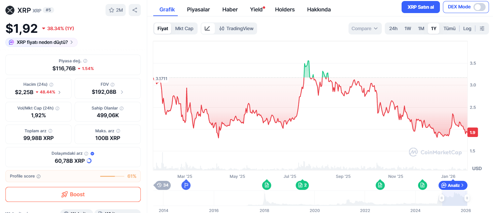Grab the right range slider handle
493x213 pixels.
tap(467, 198)
